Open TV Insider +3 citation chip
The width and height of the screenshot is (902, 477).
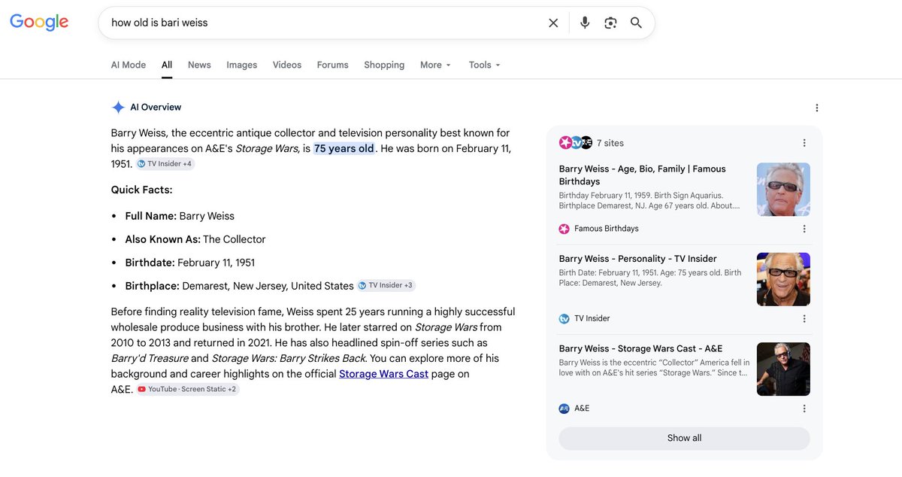click(386, 286)
